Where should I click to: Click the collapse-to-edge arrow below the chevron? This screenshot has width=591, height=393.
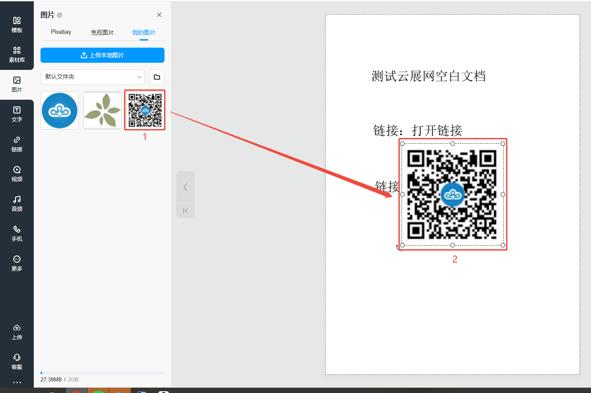[185, 211]
